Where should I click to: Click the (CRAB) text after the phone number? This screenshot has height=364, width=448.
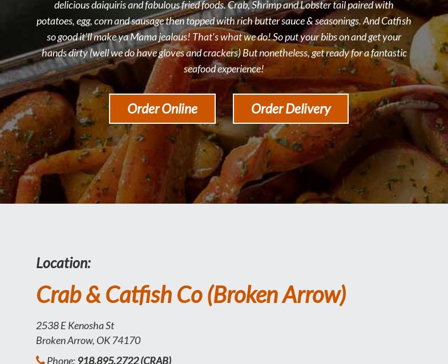click(156, 359)
